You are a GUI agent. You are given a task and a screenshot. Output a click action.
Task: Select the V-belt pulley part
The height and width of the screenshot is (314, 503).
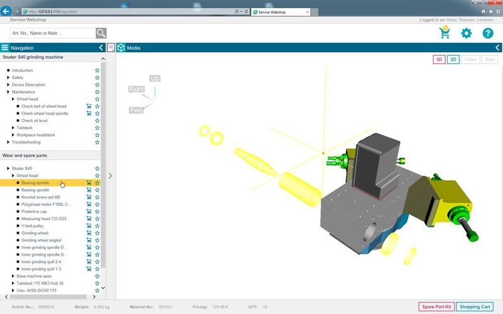33,226
